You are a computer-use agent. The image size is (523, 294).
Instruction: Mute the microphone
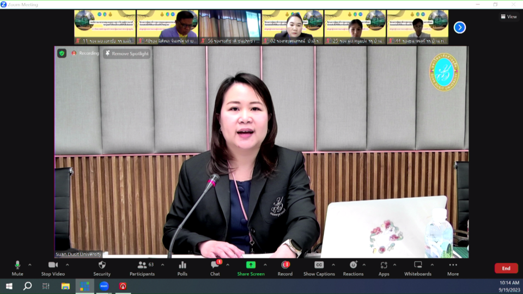tap(17, 268)
